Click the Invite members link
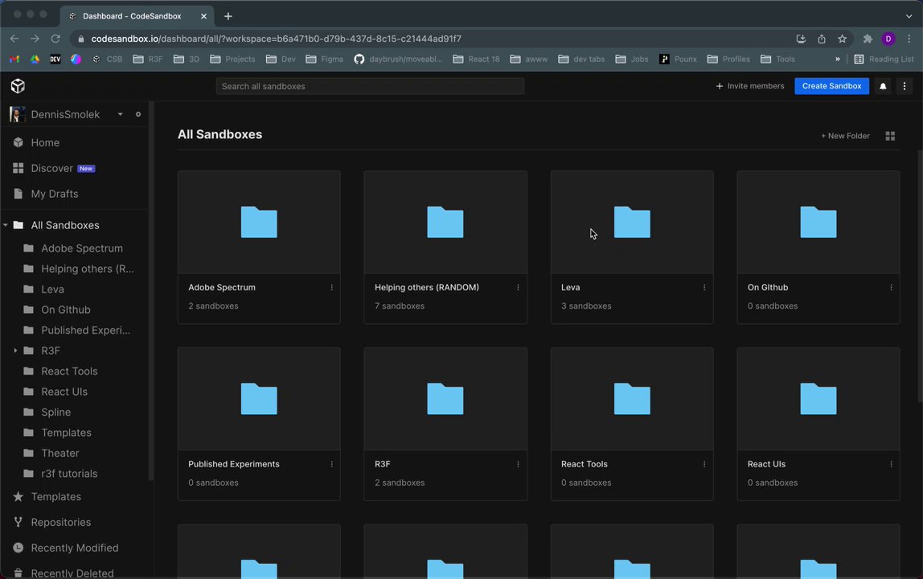Viewport: 923px width, 579px height. pyautogui.click(x=749, y=86)
